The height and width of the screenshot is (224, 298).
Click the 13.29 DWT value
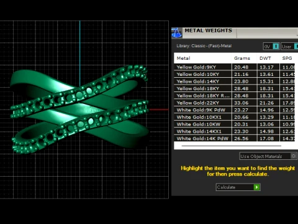coord(266,117)
